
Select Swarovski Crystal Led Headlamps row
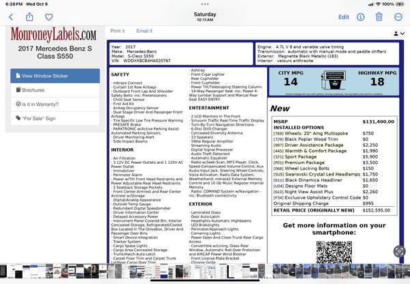[x=334, y=174]
